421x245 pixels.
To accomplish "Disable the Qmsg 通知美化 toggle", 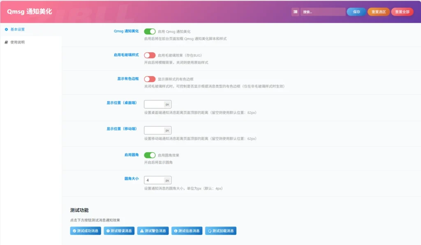I will [150, 31].
